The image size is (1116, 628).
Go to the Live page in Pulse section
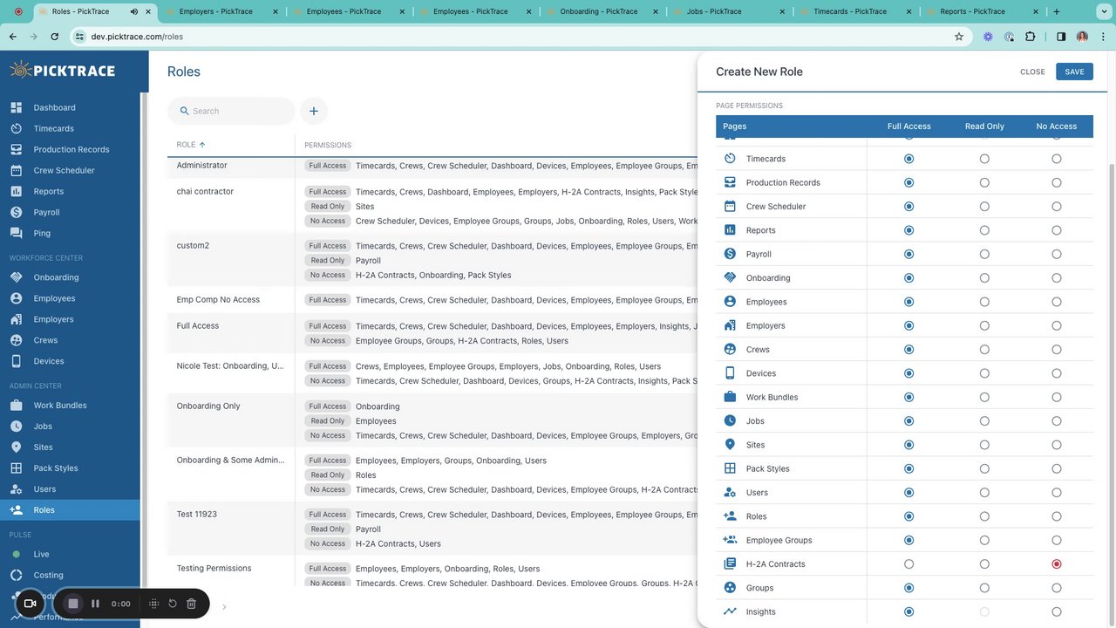pyautogui.click(x=70, y=554)
